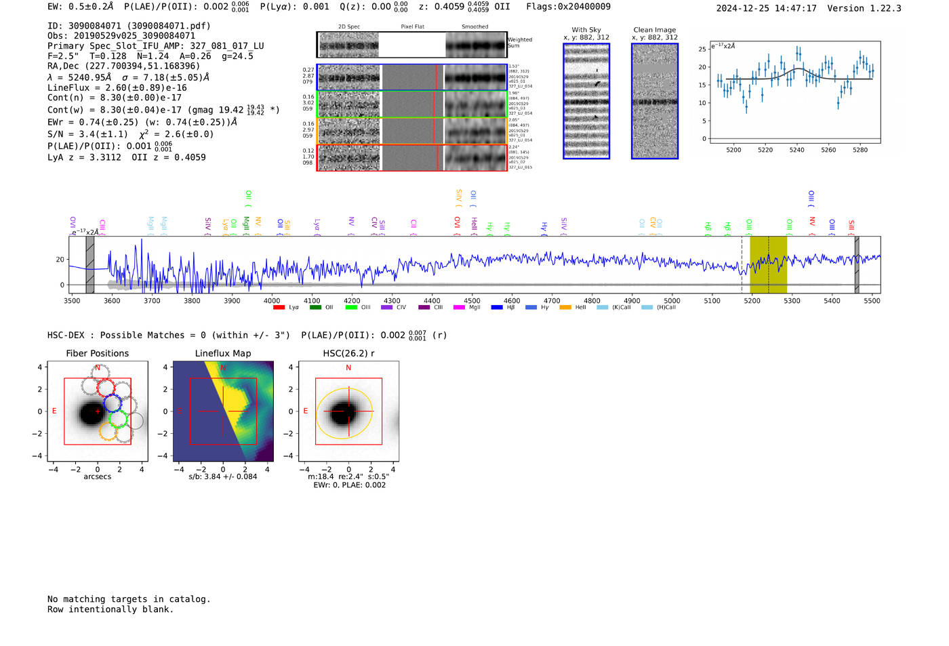Viewport: 949px width, 646px height.
Task: Click the (H)CaII legend swatch
Action: pyautogui.click(x=647, y=307)
